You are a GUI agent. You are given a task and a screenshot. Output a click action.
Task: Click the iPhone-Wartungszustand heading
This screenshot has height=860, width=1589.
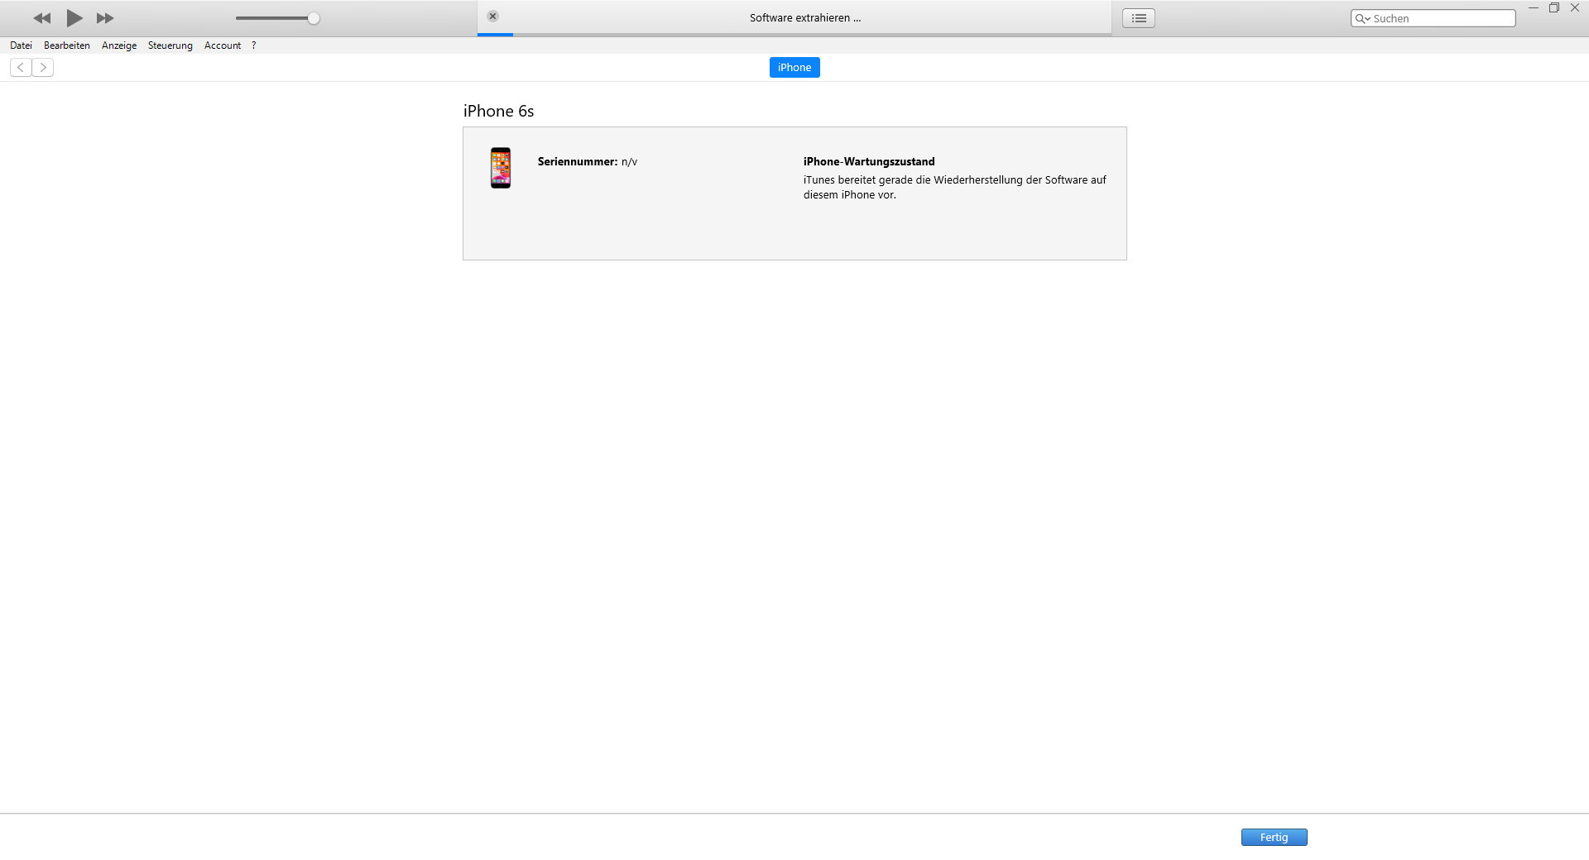869,161
